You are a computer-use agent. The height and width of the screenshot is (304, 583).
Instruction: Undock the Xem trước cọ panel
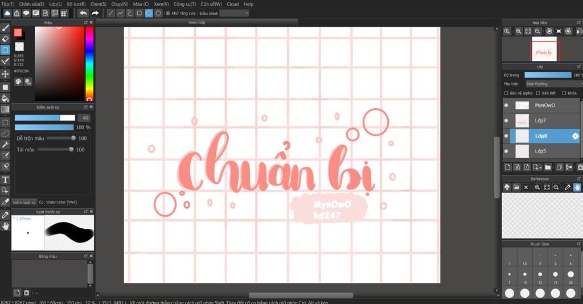coord(86,212)
